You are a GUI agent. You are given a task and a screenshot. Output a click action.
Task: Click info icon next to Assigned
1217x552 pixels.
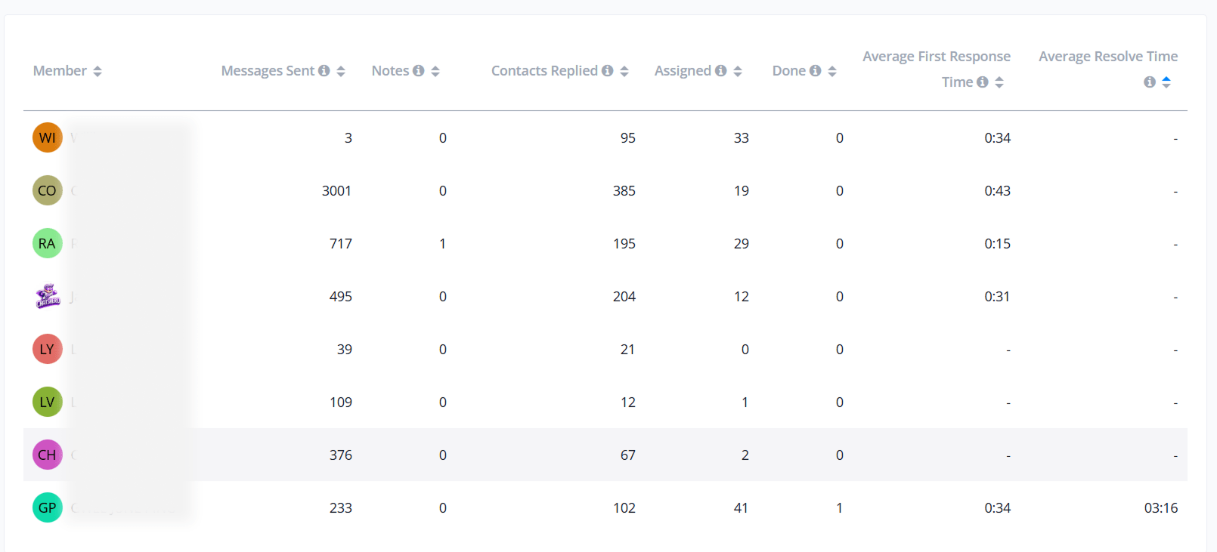click(x=721, y=71)
